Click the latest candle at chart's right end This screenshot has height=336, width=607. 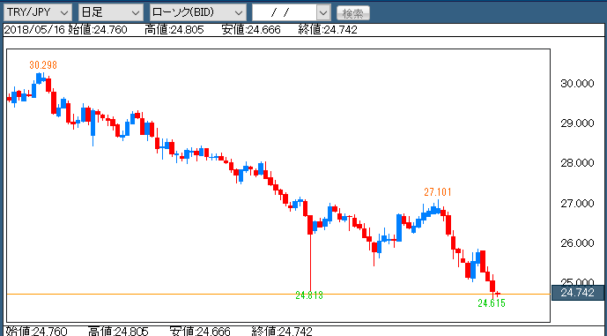click(x=498, y=294)
